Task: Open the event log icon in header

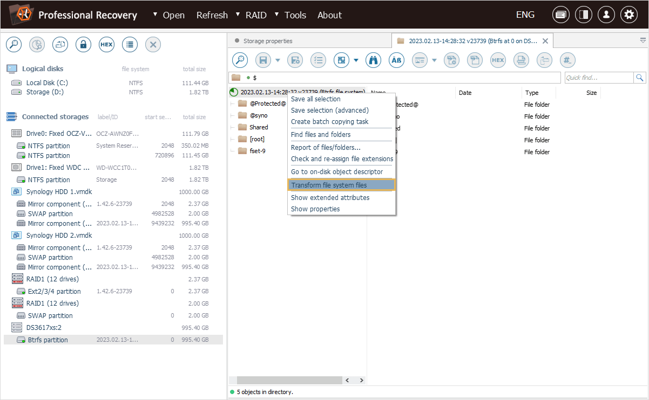Action: pos(561,15)
